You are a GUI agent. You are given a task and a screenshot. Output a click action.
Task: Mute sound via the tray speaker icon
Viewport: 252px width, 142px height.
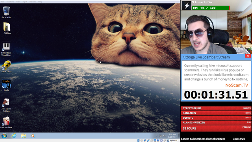164,136
